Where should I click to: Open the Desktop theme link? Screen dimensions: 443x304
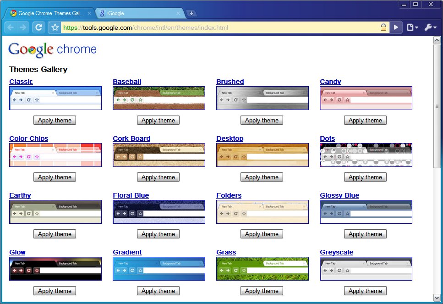230,138
